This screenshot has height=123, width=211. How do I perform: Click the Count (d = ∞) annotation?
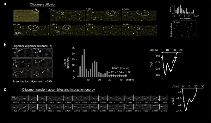click(x=121, y=68)
